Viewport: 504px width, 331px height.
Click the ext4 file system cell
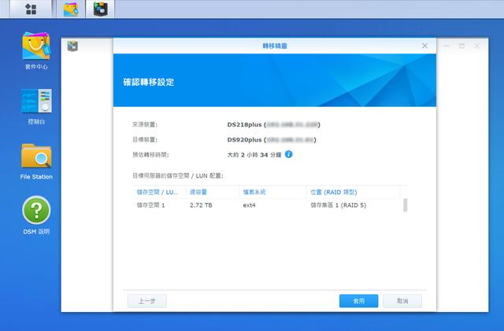[x=249, y=205]
